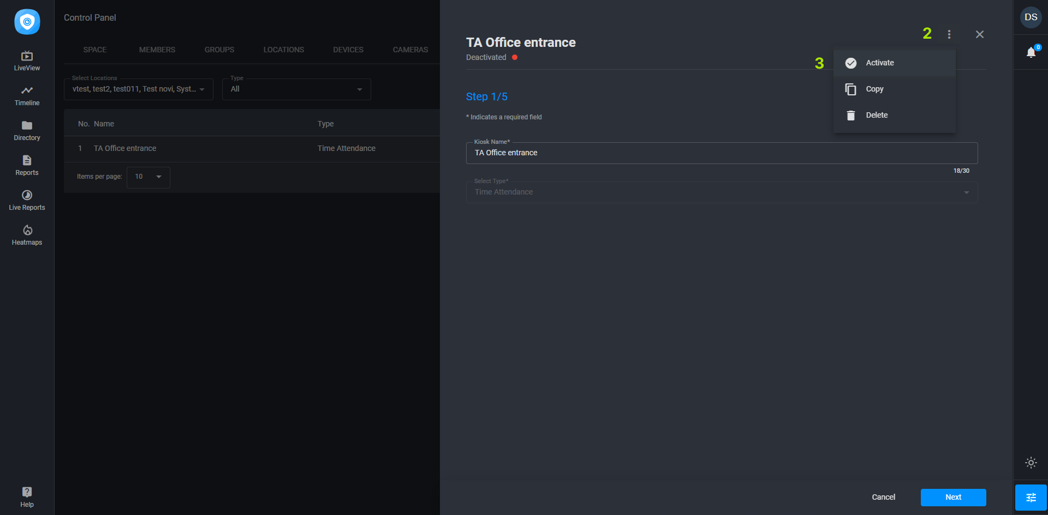Click the Next button
Image resolution: width=1048 pixels, height=515 pixels.
[x=953, y=497]
